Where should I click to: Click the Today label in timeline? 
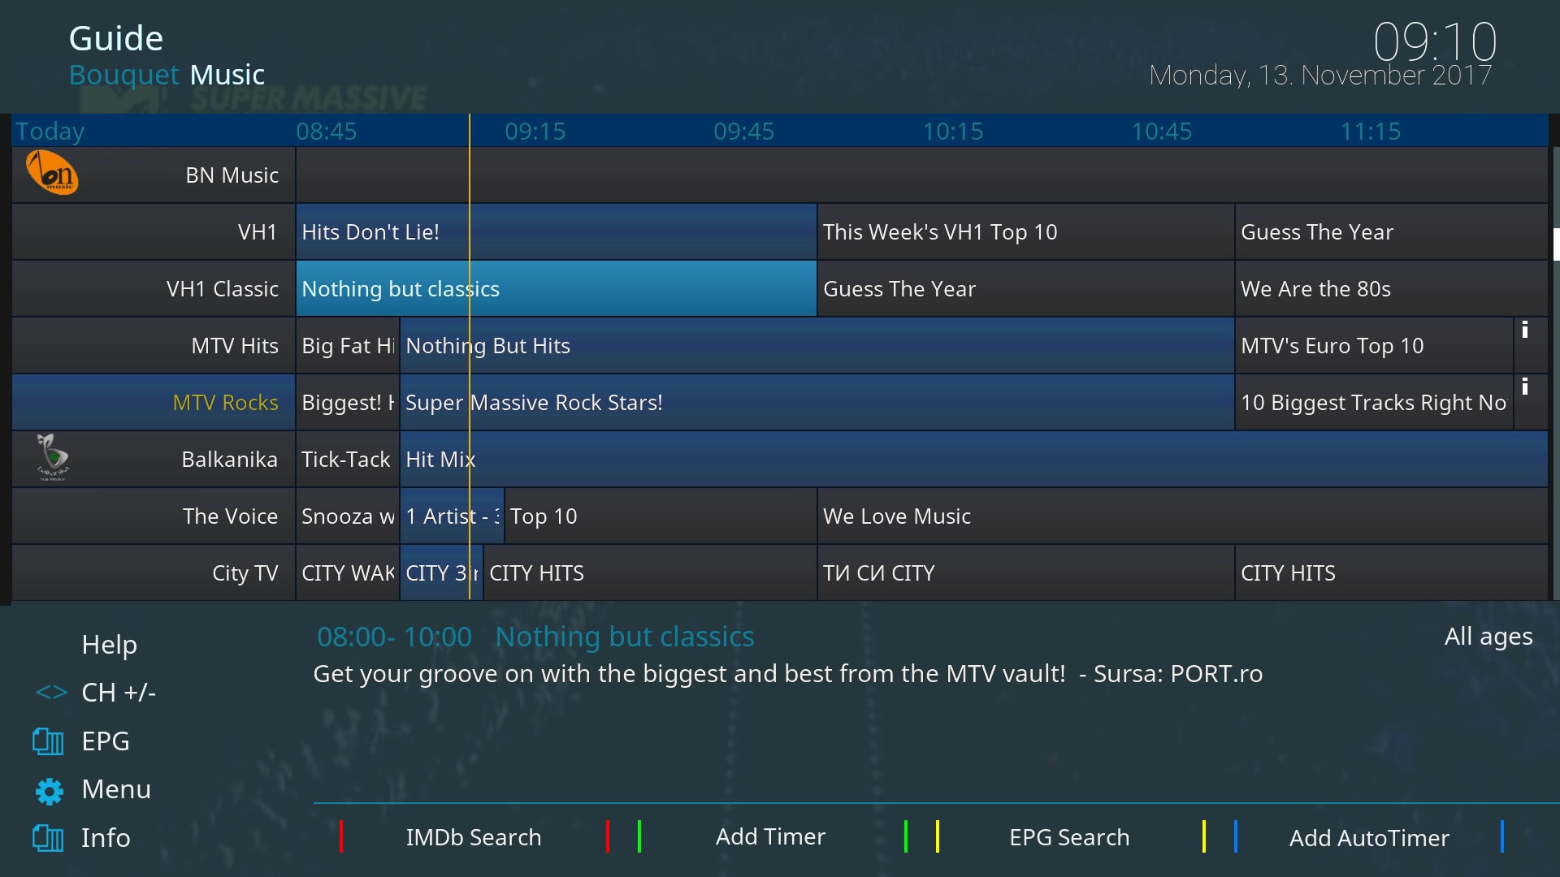click(50, 132)
